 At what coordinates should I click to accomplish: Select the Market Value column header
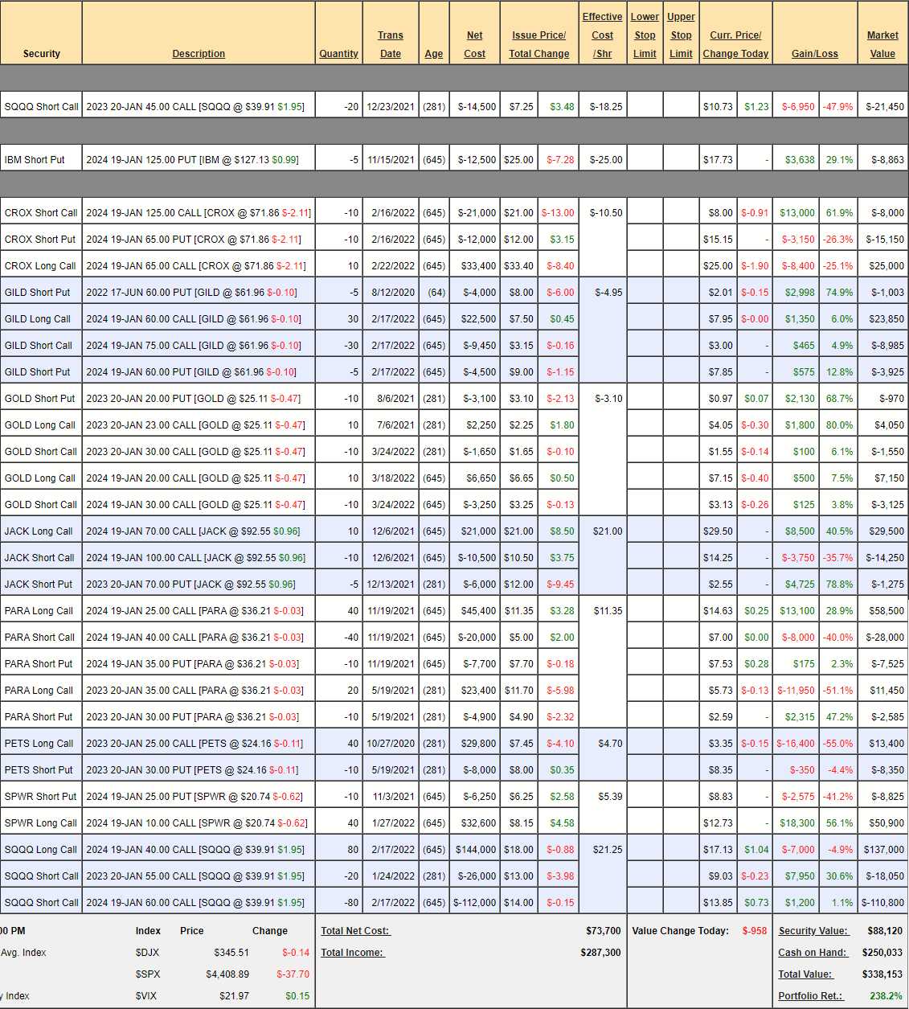(882, 44)
